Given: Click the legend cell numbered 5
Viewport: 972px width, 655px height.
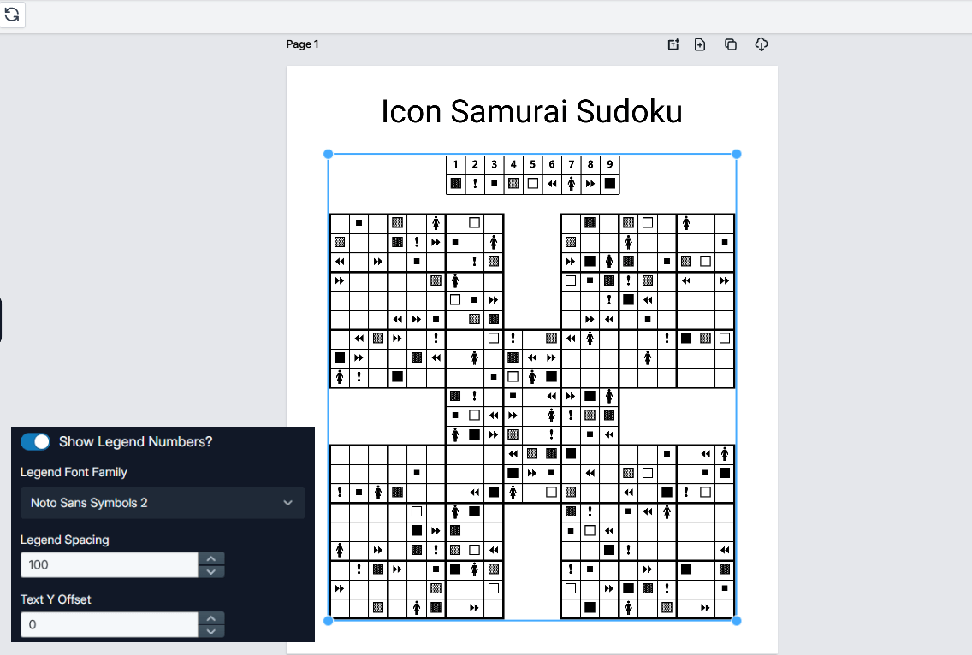Looking at the screenshot, I should point(532,163).
